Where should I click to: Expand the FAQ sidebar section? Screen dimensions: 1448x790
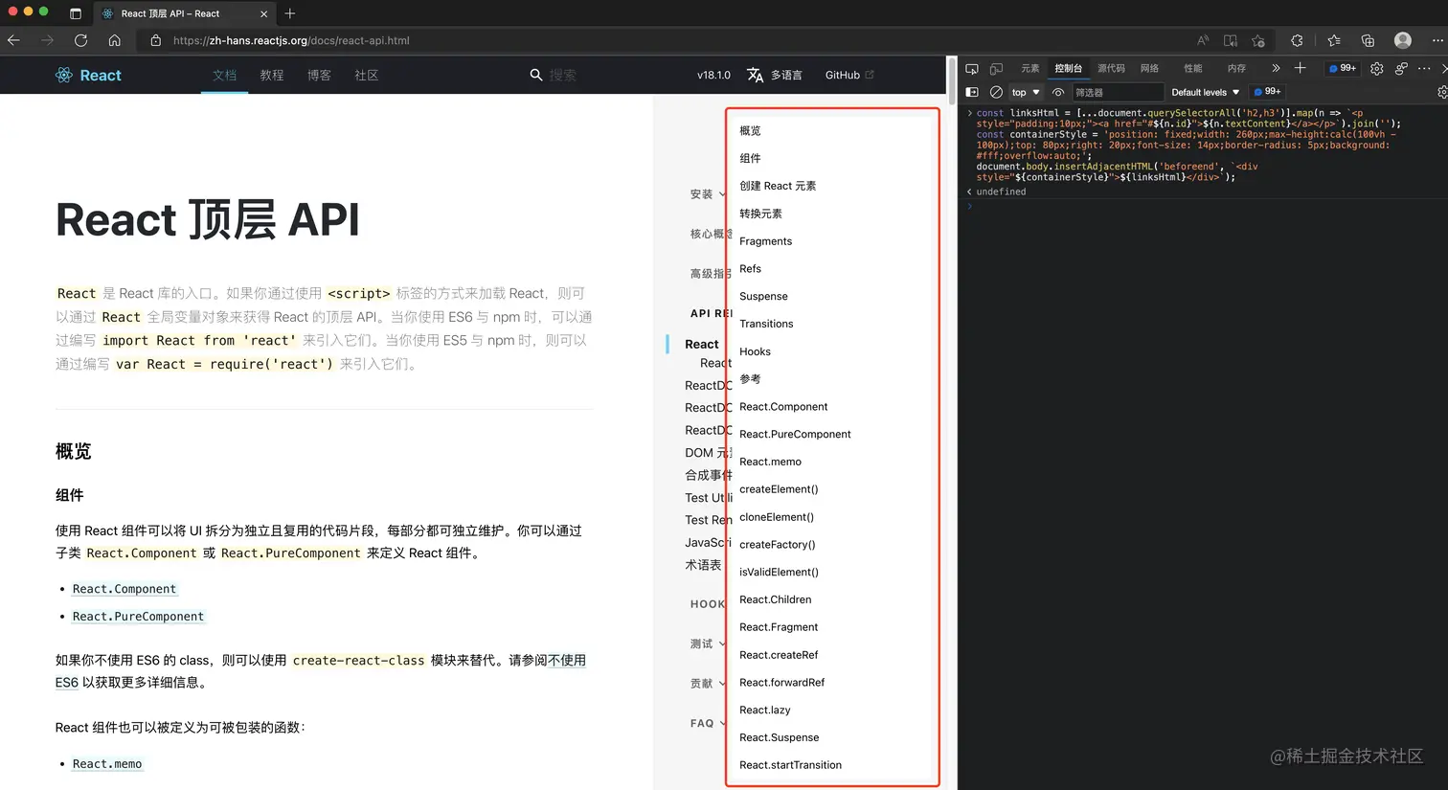[708, 724]
